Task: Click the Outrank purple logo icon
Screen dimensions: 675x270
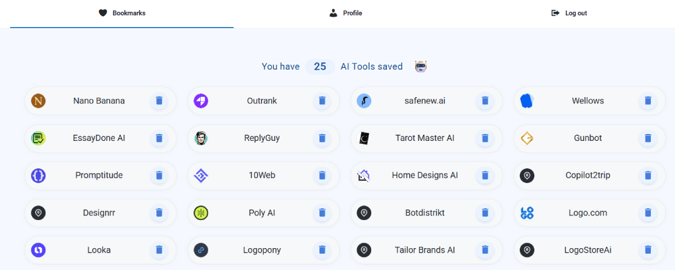Action: point(201,101)
